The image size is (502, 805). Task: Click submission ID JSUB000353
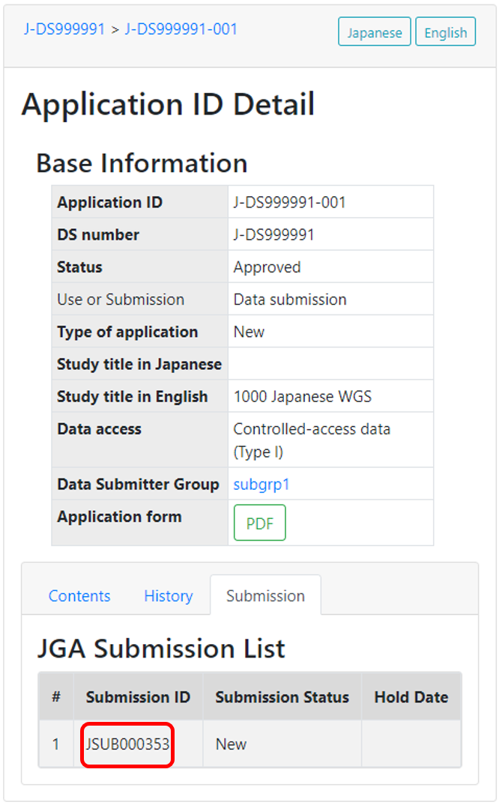pos(127,744)
